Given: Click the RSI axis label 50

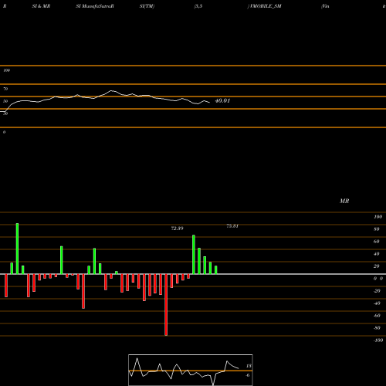Looking at the screenshot, I should 5,101.
